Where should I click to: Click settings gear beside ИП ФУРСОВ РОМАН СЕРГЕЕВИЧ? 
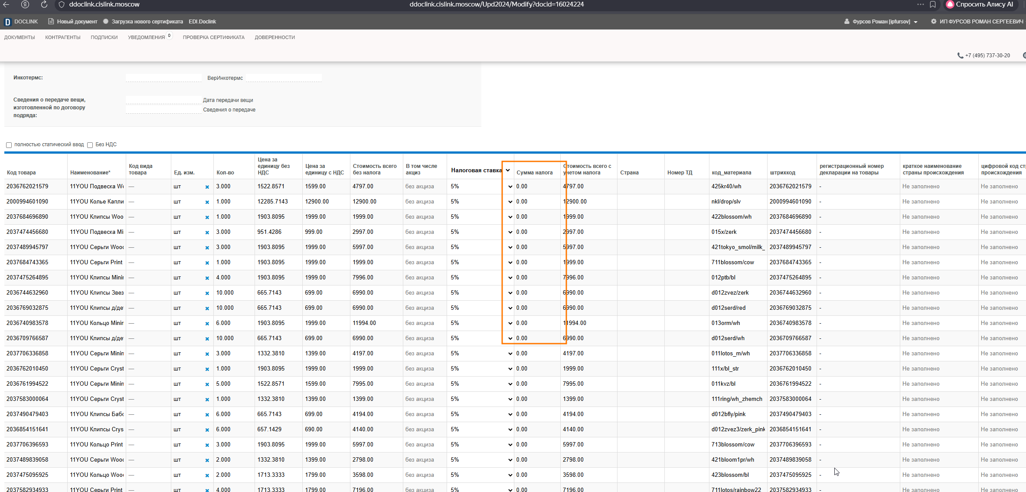click(x=933, y=21)
